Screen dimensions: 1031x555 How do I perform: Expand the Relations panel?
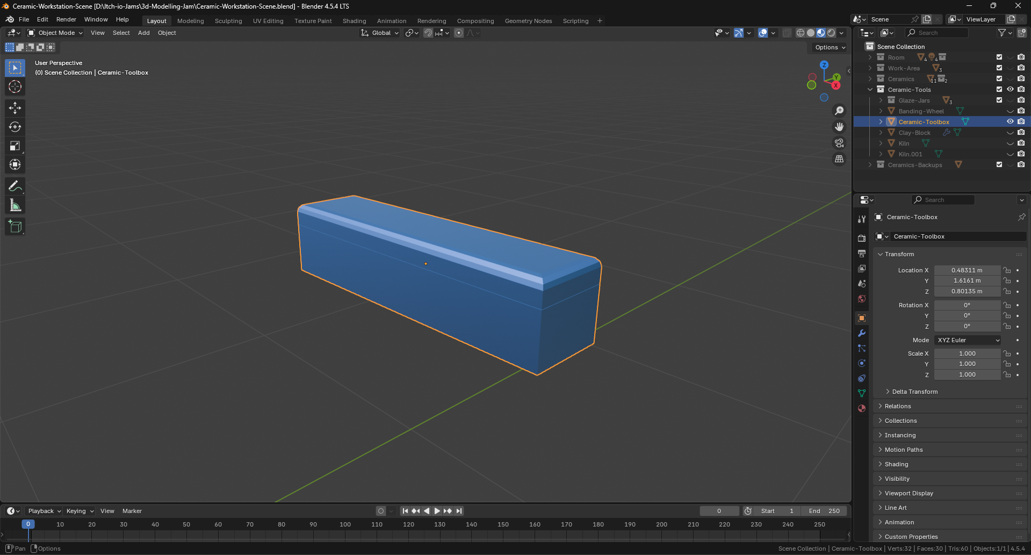[898, 406]
